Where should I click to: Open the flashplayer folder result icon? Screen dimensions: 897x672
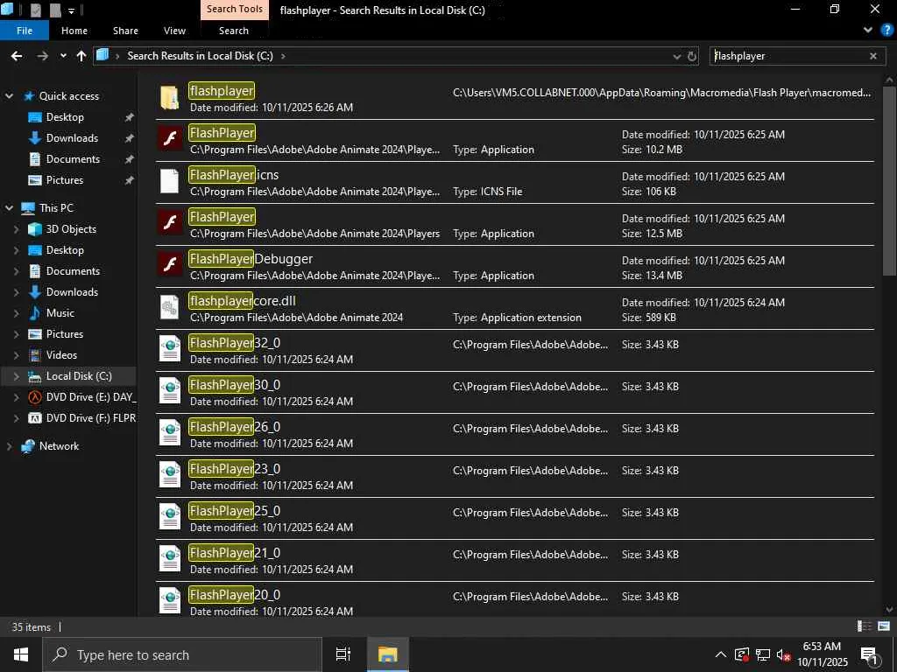click(169, 98)
